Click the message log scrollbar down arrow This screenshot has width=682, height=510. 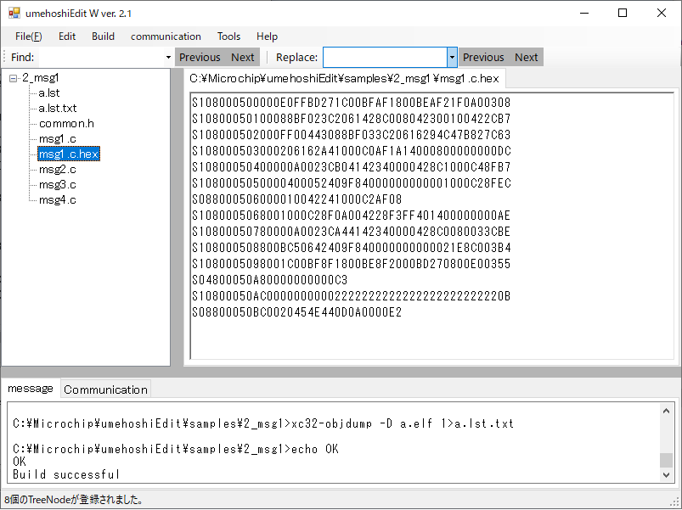[667, 476]
